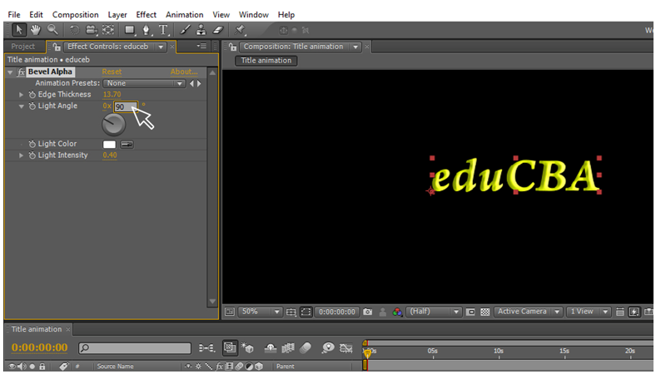Click Reset for Bevel Alpha
Viewport: 656px width, 374px height.
[112, 71]
